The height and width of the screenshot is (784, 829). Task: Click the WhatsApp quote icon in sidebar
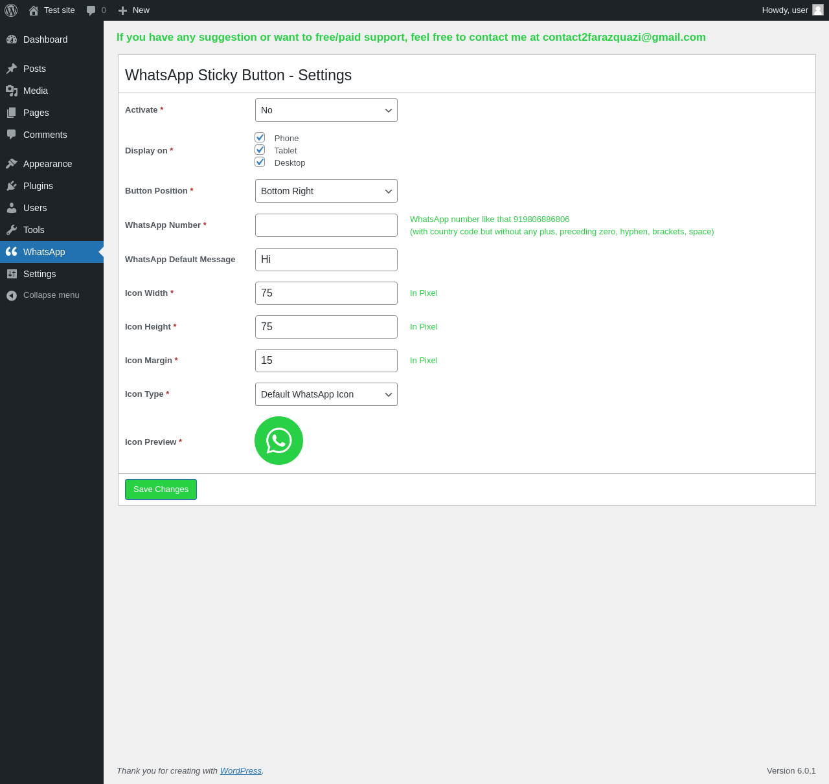12,252
